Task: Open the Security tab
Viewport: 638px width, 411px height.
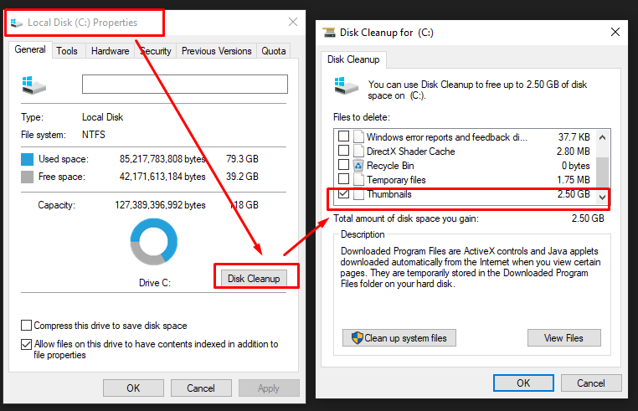Action: pyautogui.click(x=156, y=51)
